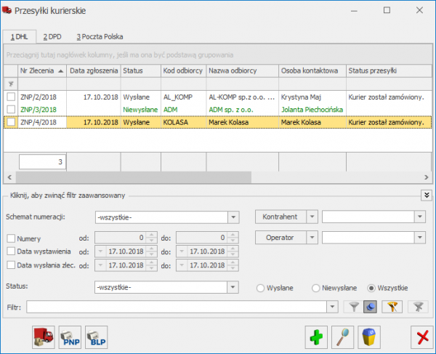Click the Kontrahent button
Viewport: 436px width, 354px height.
[x=278, y=216]
